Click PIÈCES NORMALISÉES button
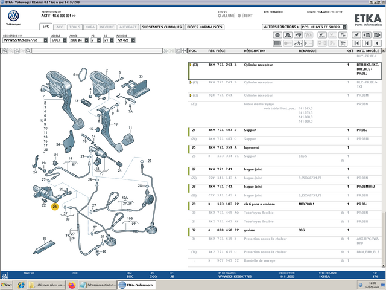Image resolution: width=386 pixels, height=290 pixels. [204, 27]
